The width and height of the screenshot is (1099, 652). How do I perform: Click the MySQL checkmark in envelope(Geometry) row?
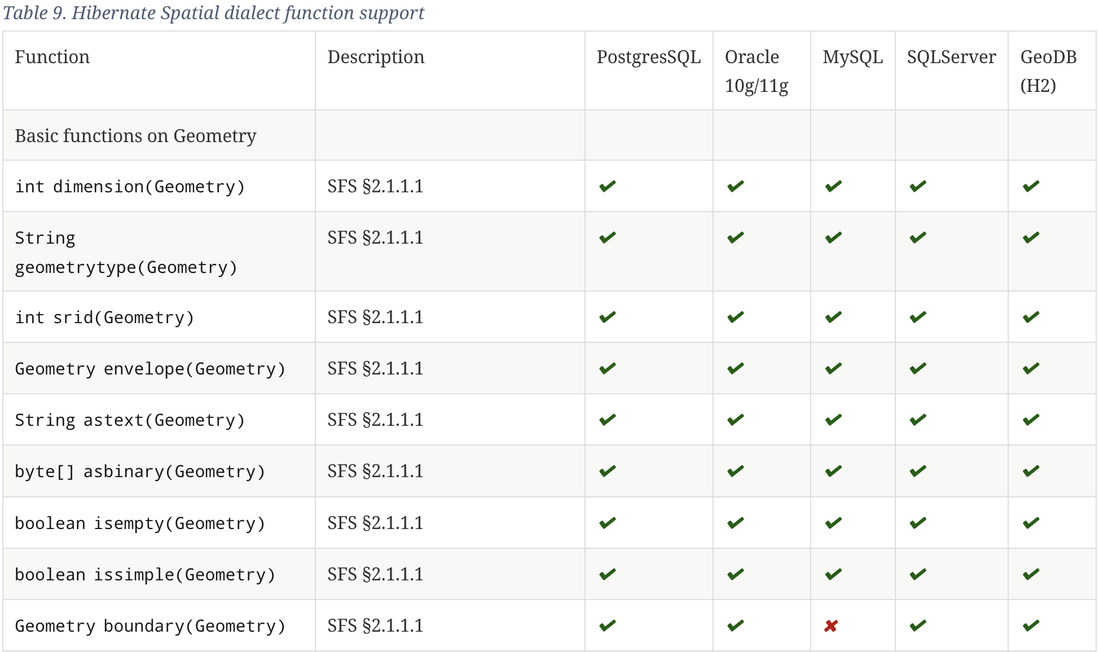833,368
